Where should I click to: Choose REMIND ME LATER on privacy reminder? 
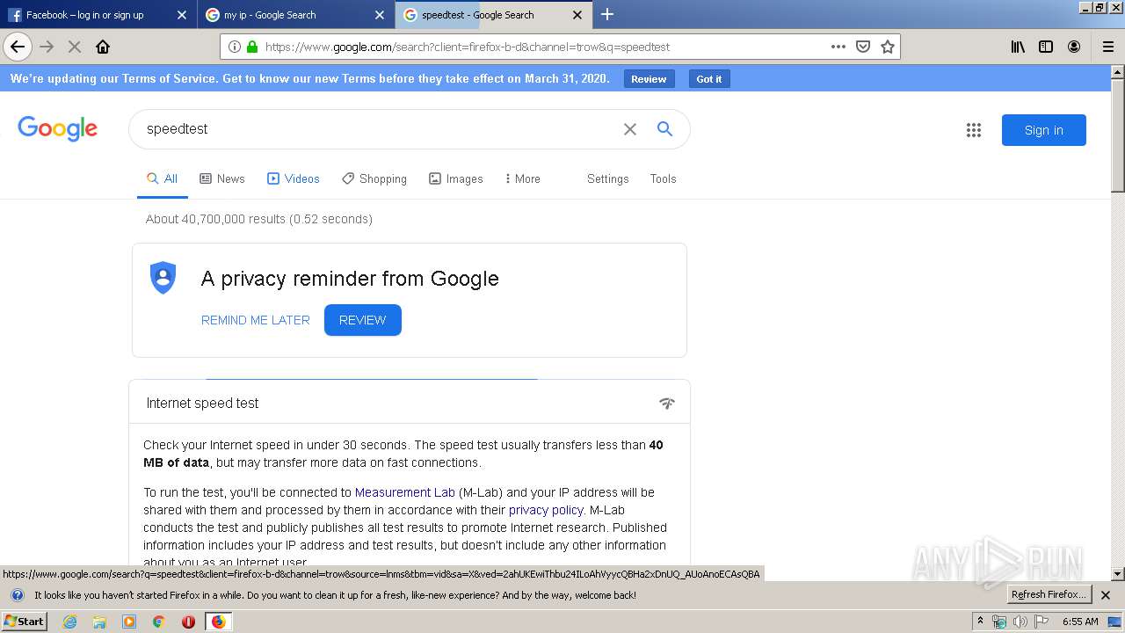pyautogui.click(x=256, y=320)
